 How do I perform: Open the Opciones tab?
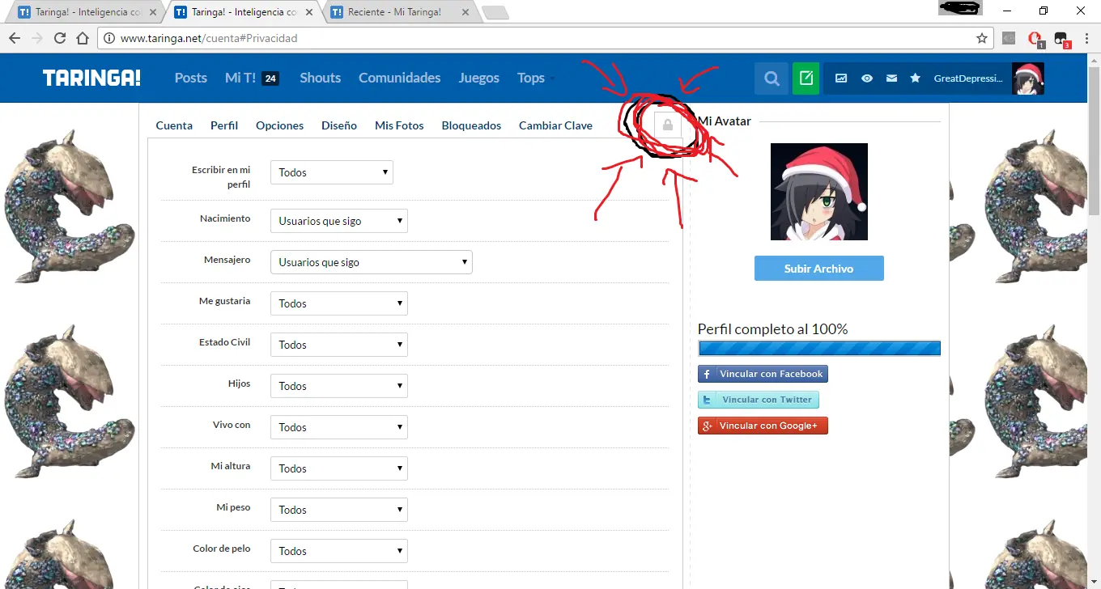pyautogui.click(x=280, y=125)
